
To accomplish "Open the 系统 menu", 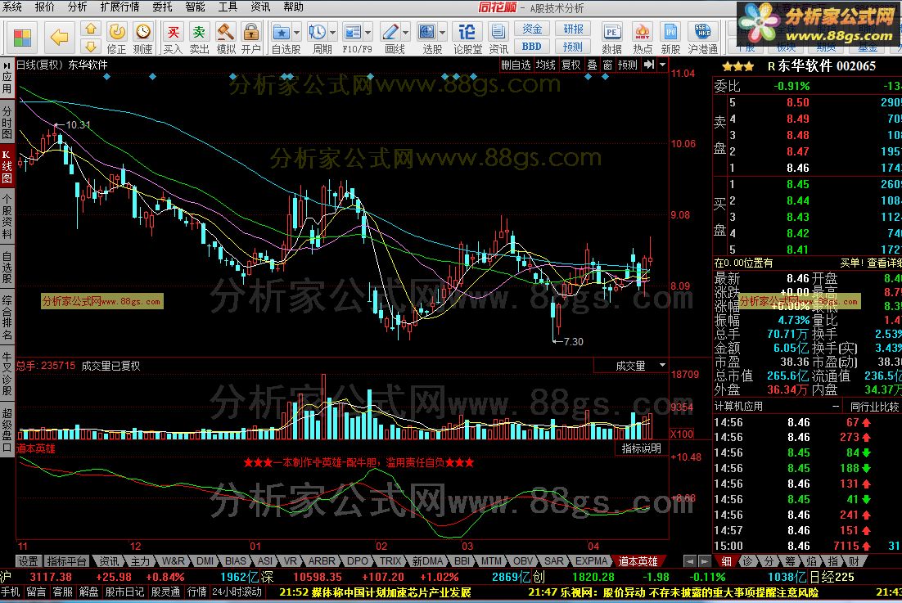I will coord(12,7).
